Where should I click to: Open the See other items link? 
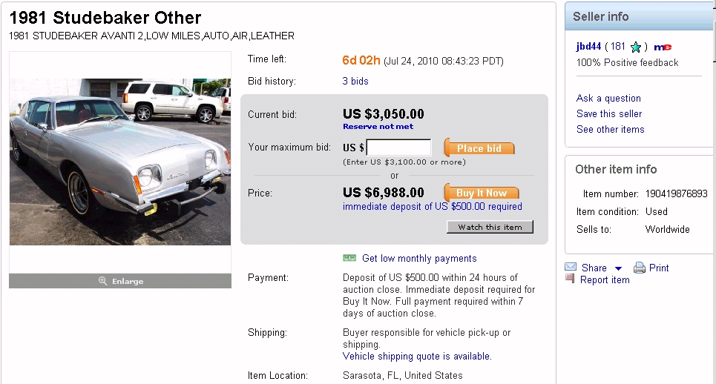click(x=610, y=129)
